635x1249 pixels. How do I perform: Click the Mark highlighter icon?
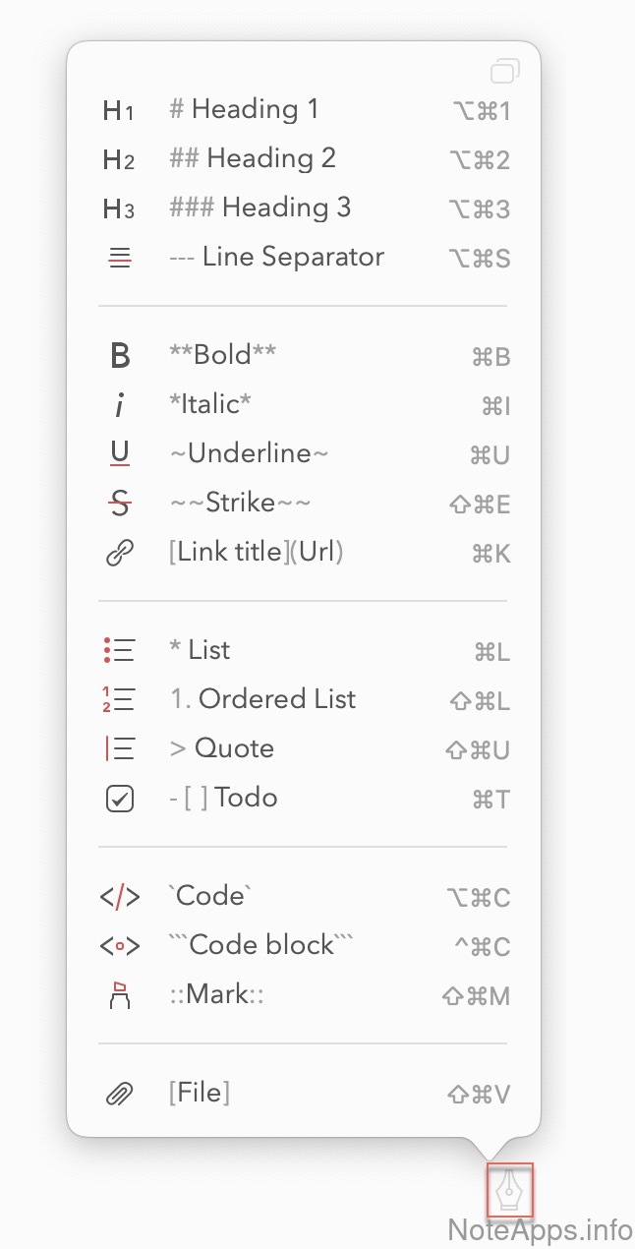(120, 995)
